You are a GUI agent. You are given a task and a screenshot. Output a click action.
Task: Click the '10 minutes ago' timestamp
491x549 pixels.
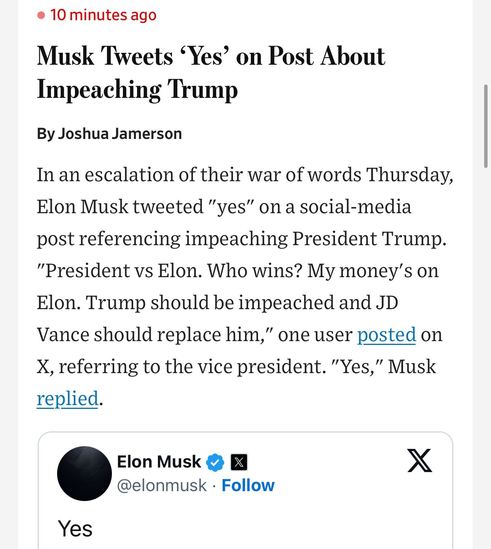[103, 15]
